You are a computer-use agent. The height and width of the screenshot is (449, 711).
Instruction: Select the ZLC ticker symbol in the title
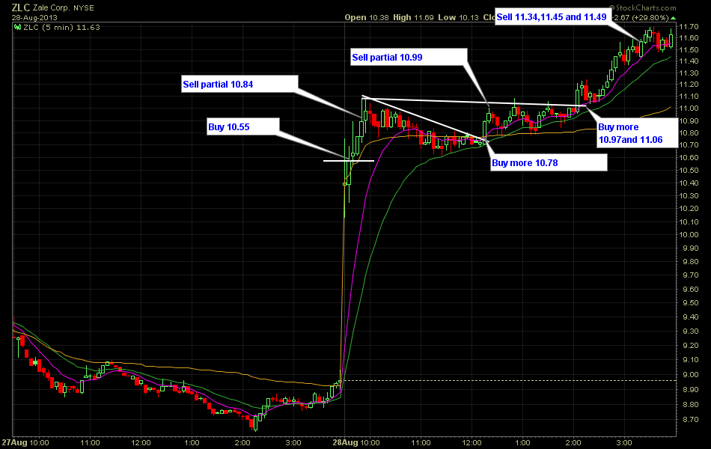click(20, 7)
